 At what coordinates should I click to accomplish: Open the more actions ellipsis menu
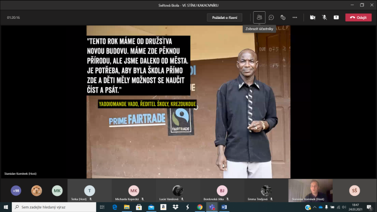point(295,17)
